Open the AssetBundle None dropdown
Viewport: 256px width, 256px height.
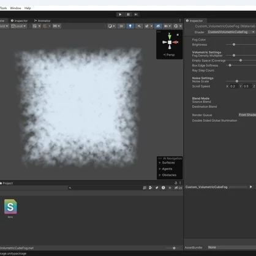(232, 247)
